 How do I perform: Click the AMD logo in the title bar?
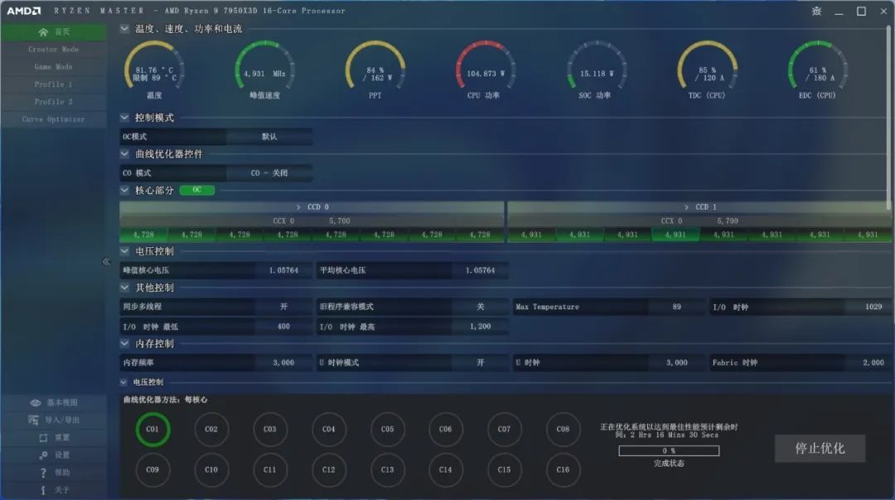point(23,11)
